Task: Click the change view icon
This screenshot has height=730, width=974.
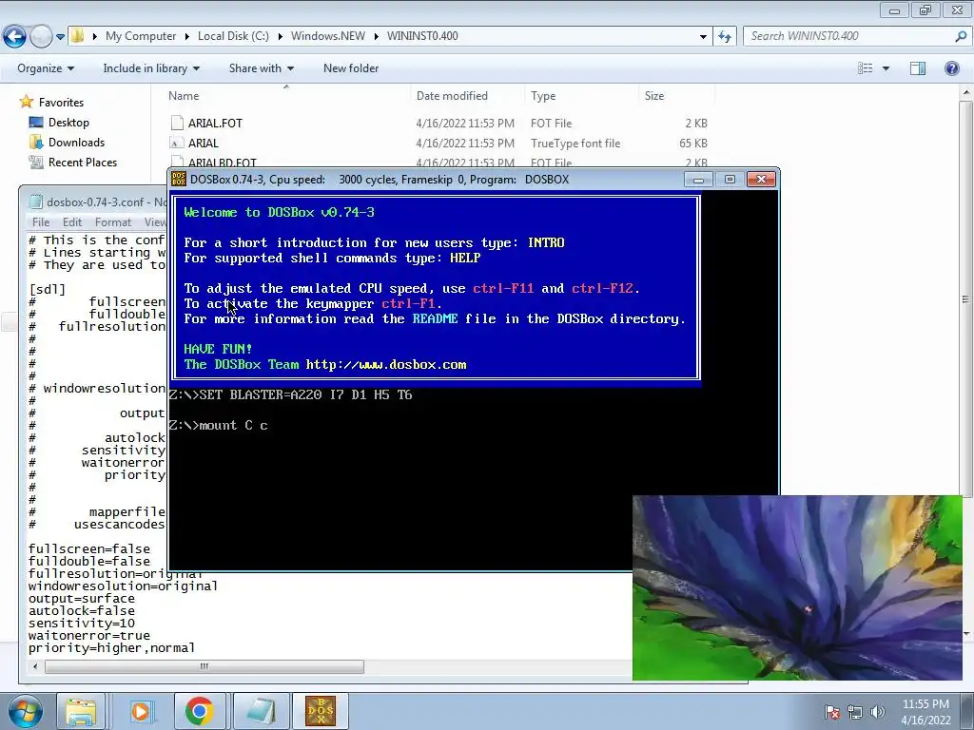Action: click(x=865, y=68)
